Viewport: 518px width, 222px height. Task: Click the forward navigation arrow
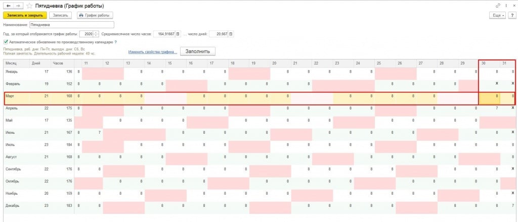click(18, 5)
